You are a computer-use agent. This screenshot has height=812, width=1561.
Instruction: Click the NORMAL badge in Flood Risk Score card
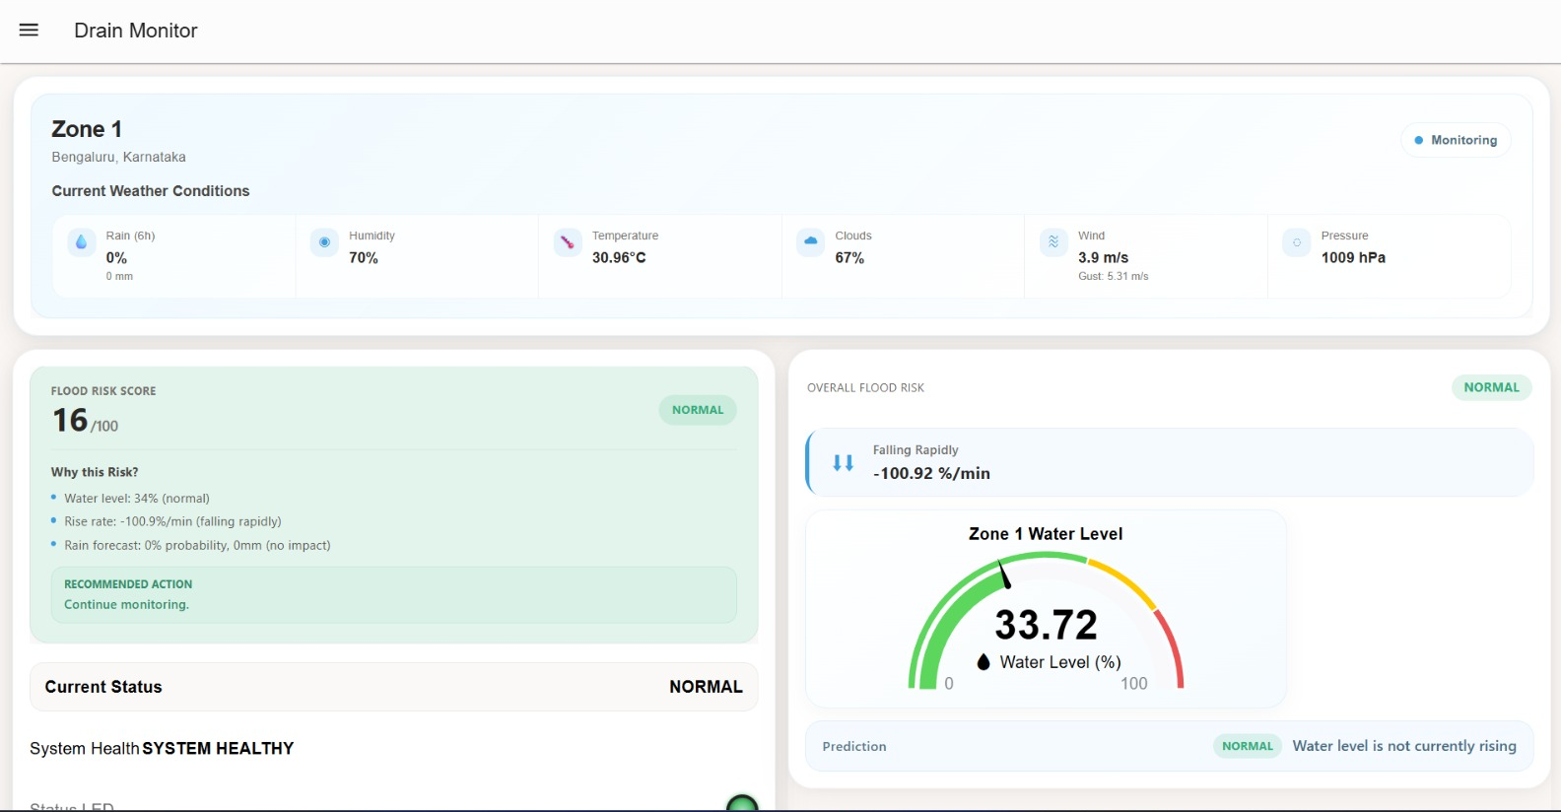pyautogui.click(x=698, y=410)
